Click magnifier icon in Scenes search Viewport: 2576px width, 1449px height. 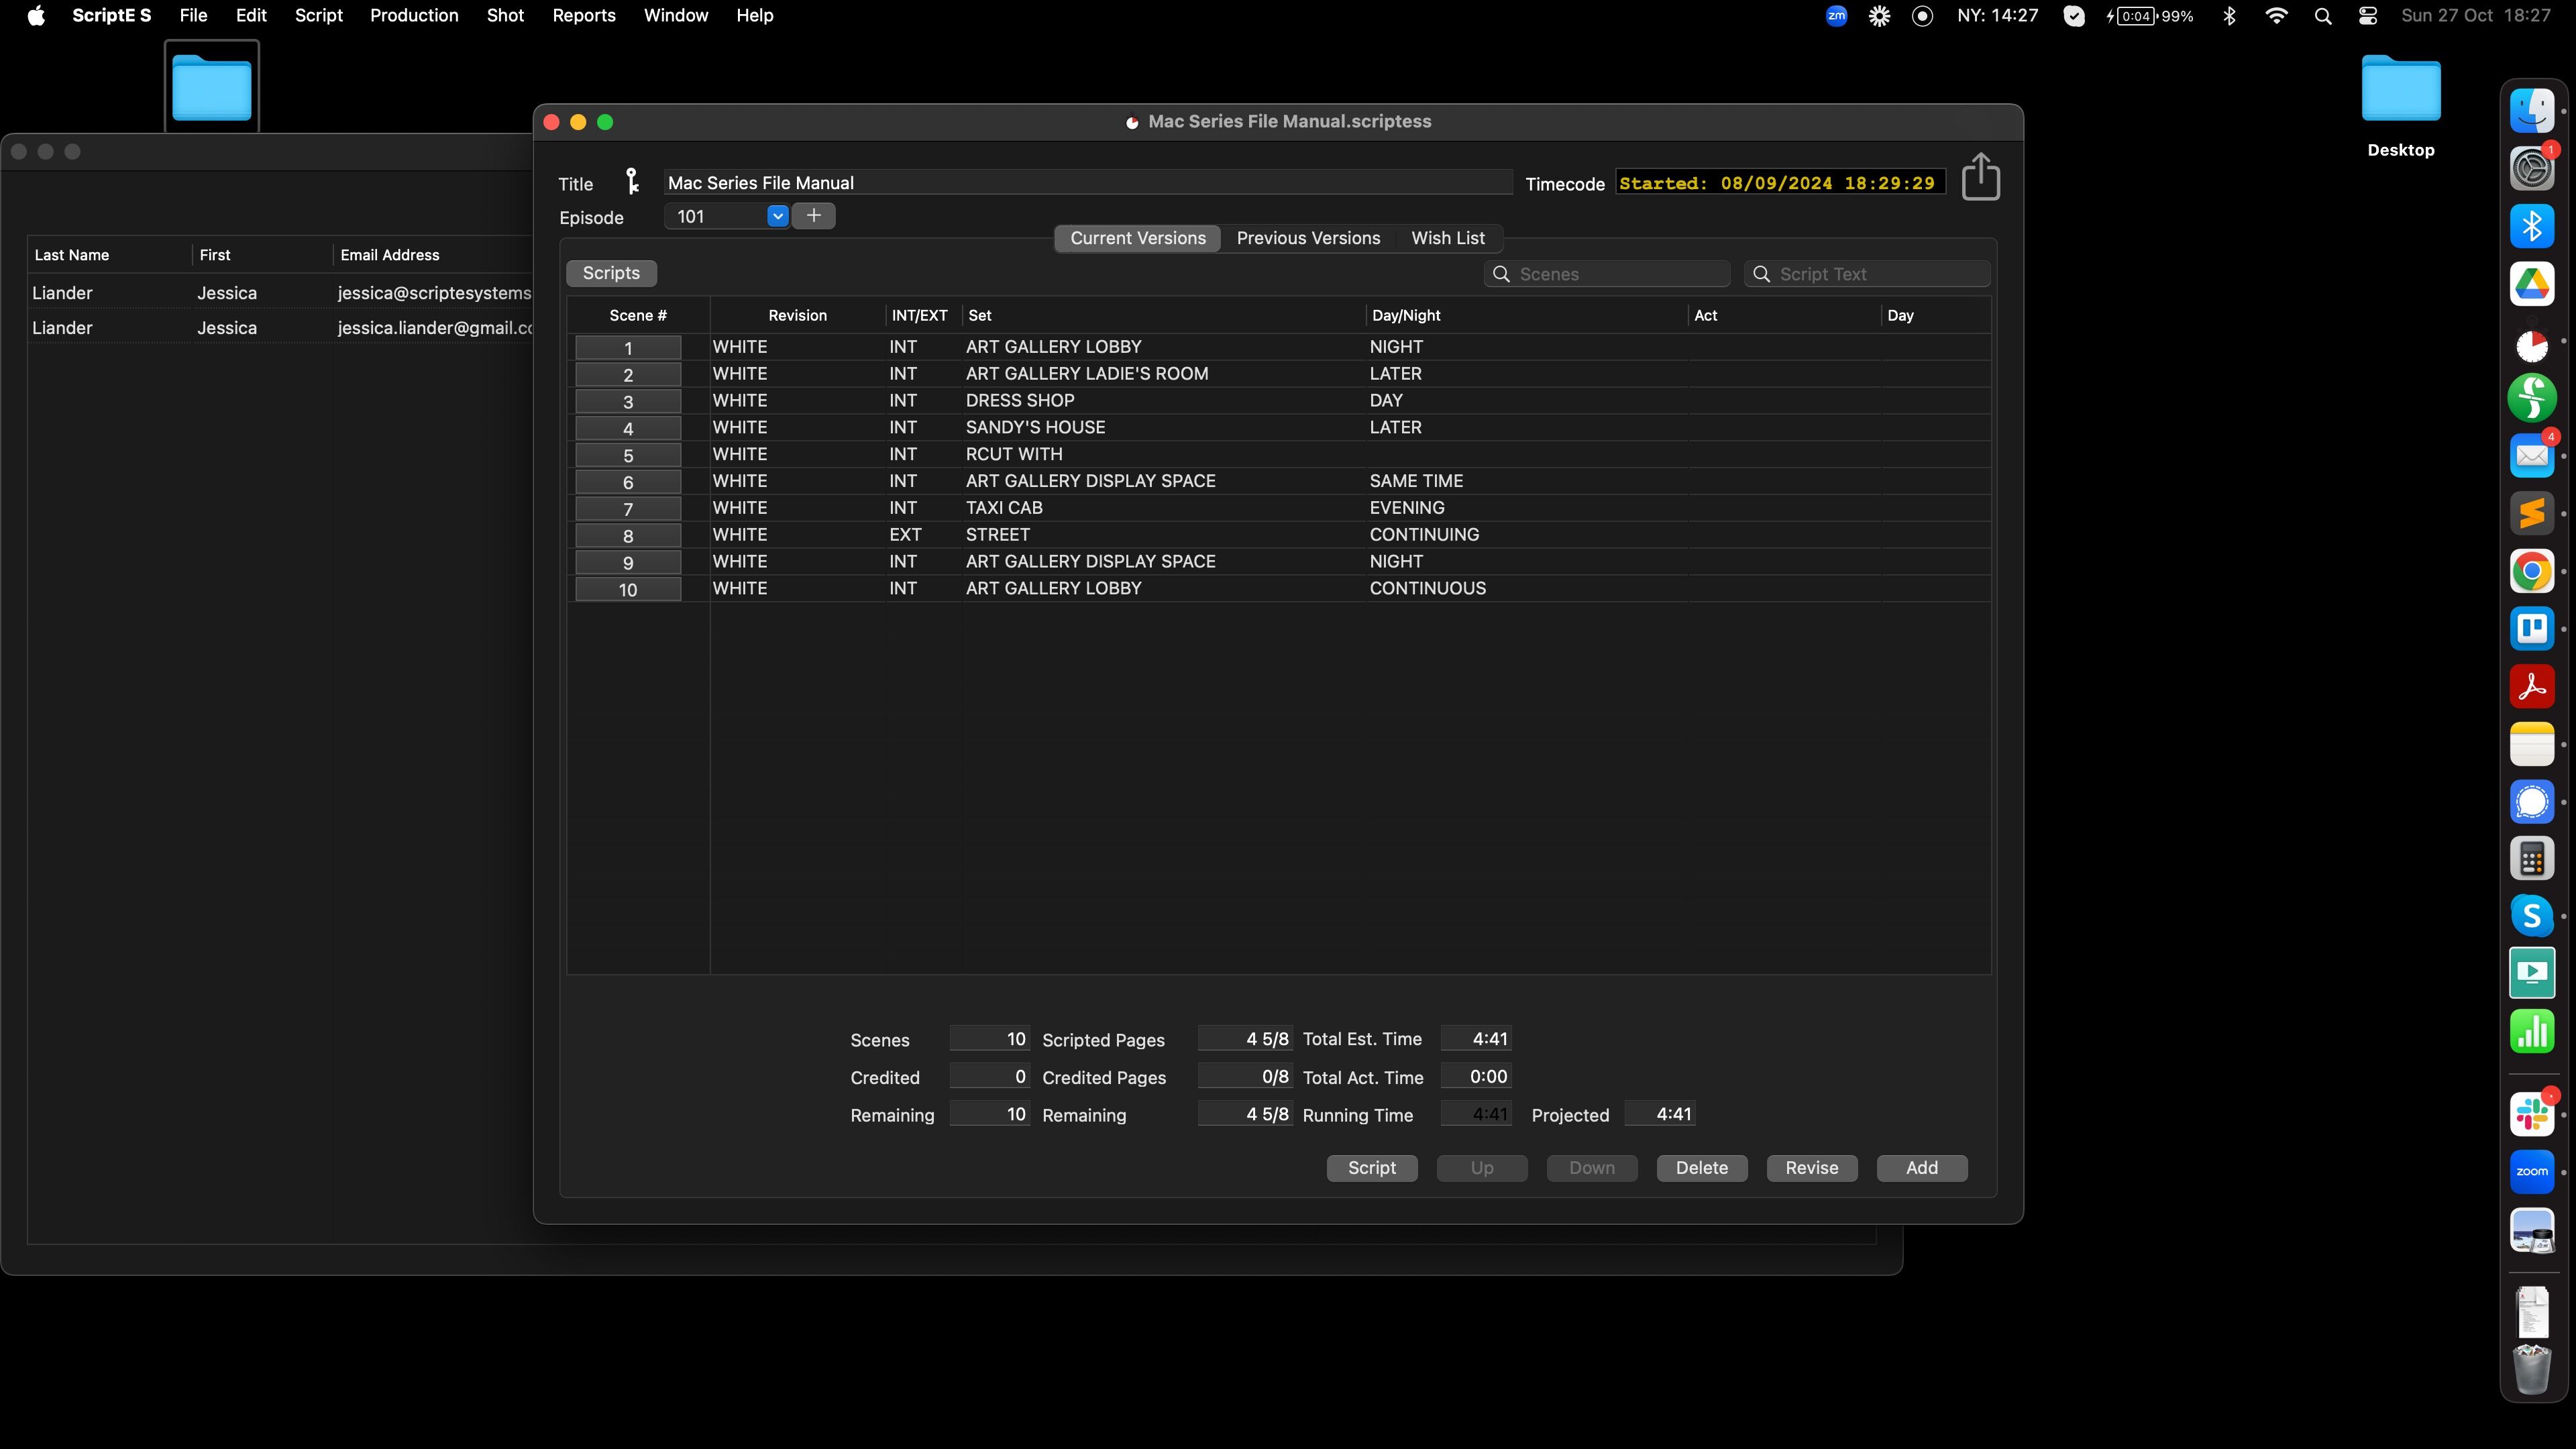click(x=1501, y=274)
